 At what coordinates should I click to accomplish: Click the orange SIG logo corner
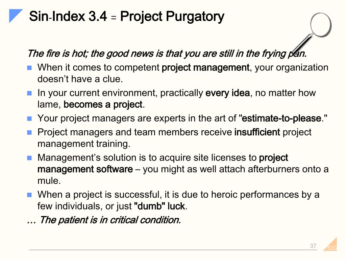click(331, 245)
